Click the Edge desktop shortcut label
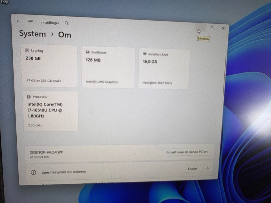This screenshot has height=203, width=271. (x=5, y=2)
